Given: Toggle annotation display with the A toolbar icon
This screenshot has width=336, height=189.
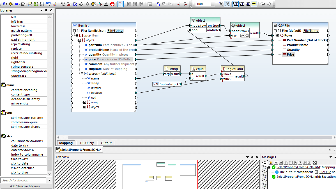Looking at the screenshot, I should click(x=235, y=4).
